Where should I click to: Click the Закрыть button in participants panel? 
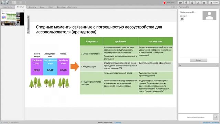coord(198,60)
